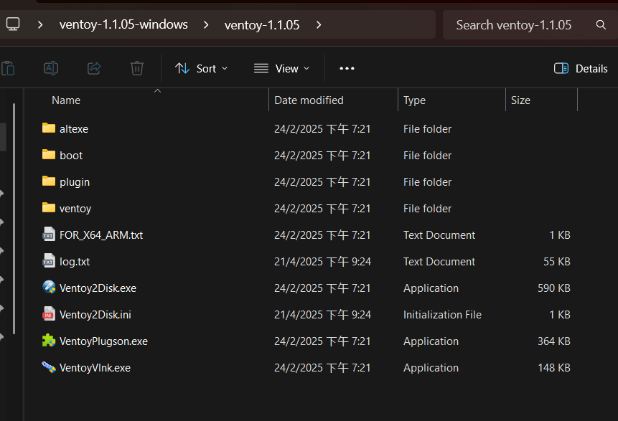Expand chevron after ventoy-1.1.05-windows breadcrumb
The height and width of the screenshot is (421, 618).
206,25
